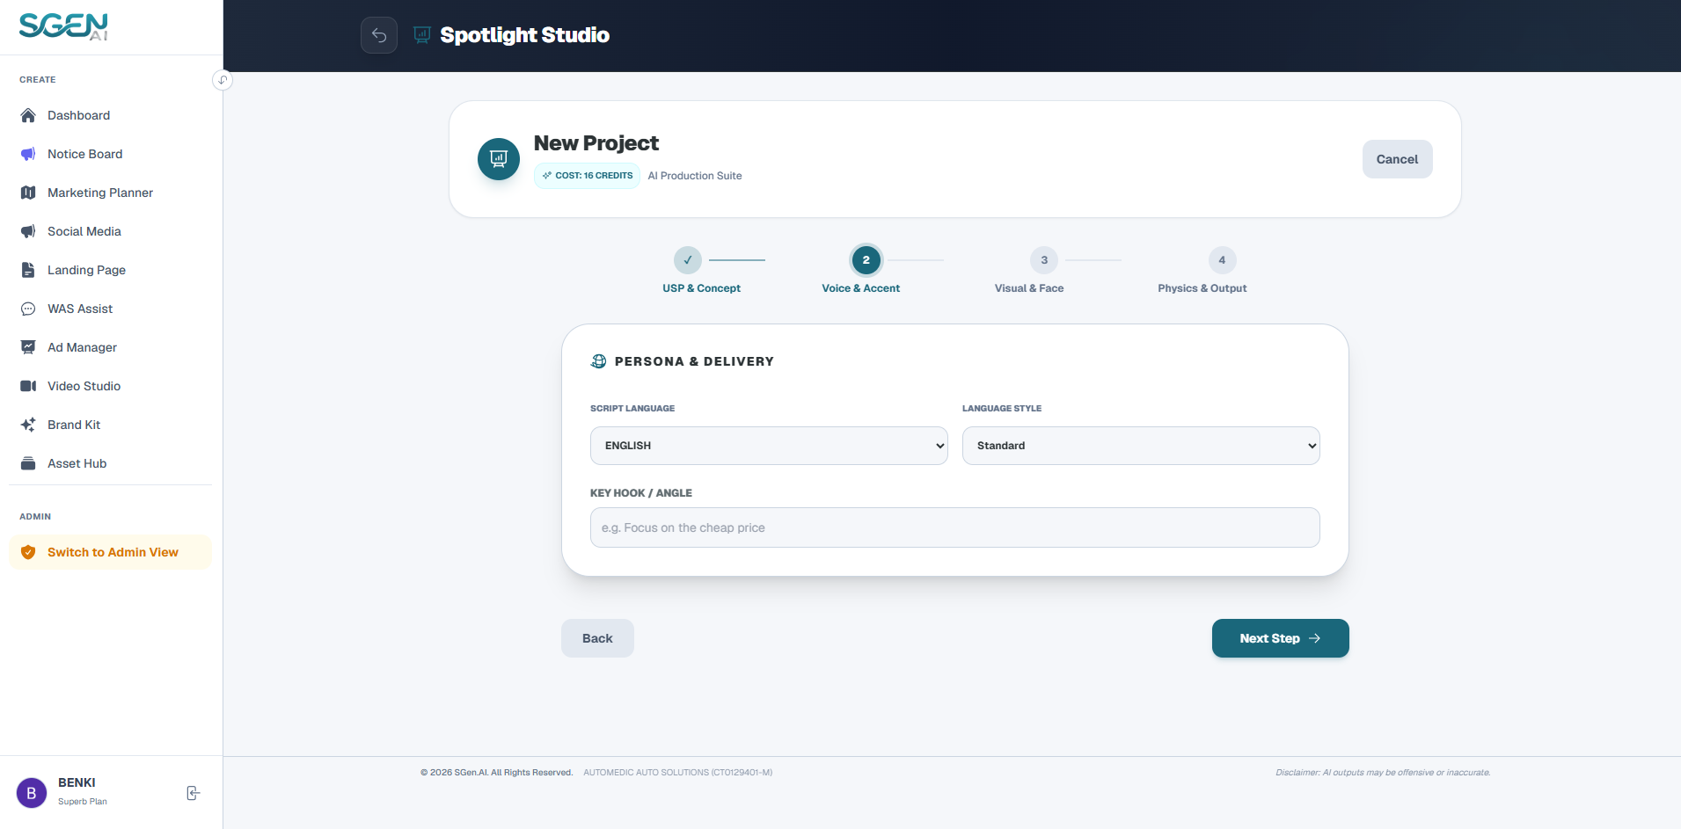Screen dimensions: 1681x829
Task: Click the Video Studio camera icon
Action: pyautogui.click(x=28, y=386)
